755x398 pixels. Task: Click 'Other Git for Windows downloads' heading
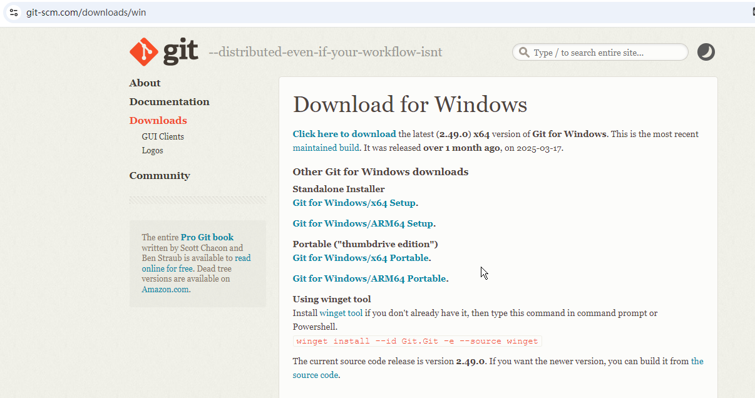coord(381,171)
